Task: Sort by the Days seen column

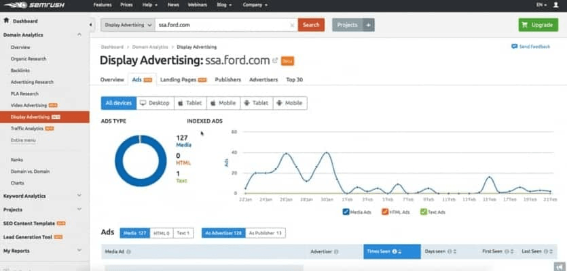Action: 441,251
